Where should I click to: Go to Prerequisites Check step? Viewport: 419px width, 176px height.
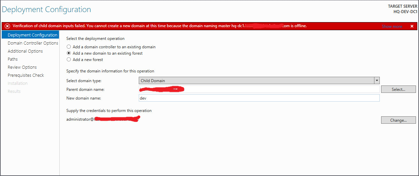tap(26, 75)
